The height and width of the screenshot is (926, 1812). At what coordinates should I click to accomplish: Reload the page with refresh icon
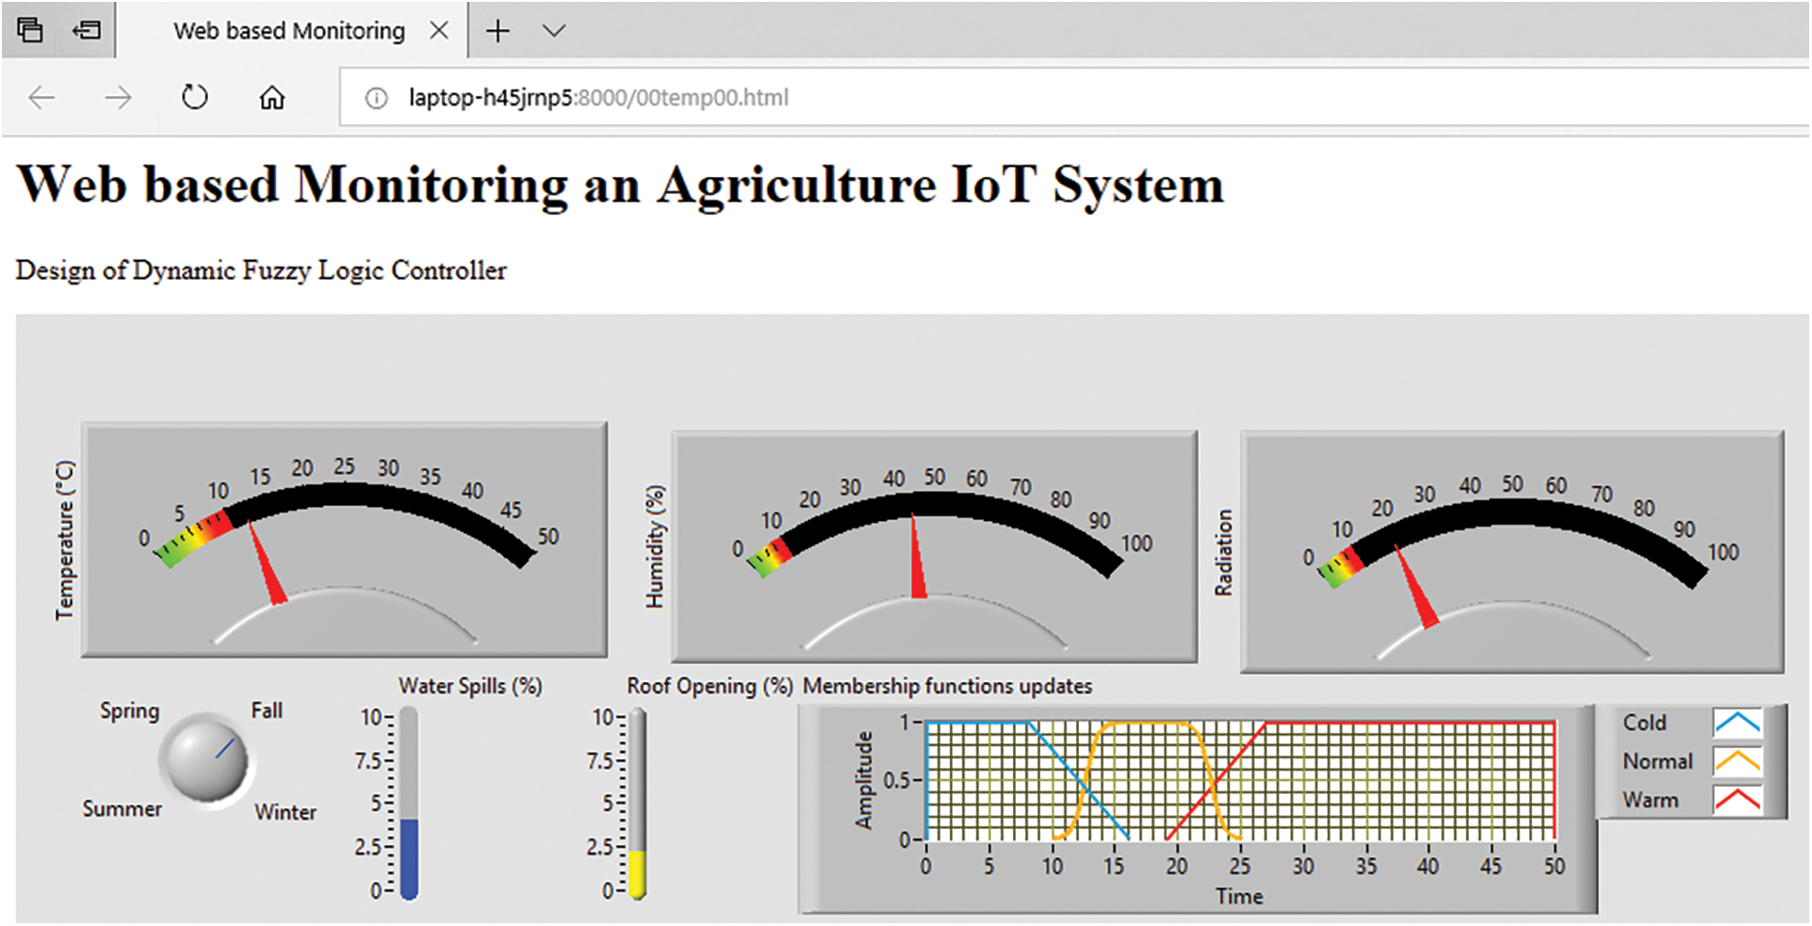[x=194, y=98]
